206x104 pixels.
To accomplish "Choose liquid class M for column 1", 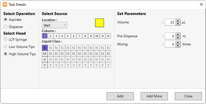I will (x=45, y=53).
